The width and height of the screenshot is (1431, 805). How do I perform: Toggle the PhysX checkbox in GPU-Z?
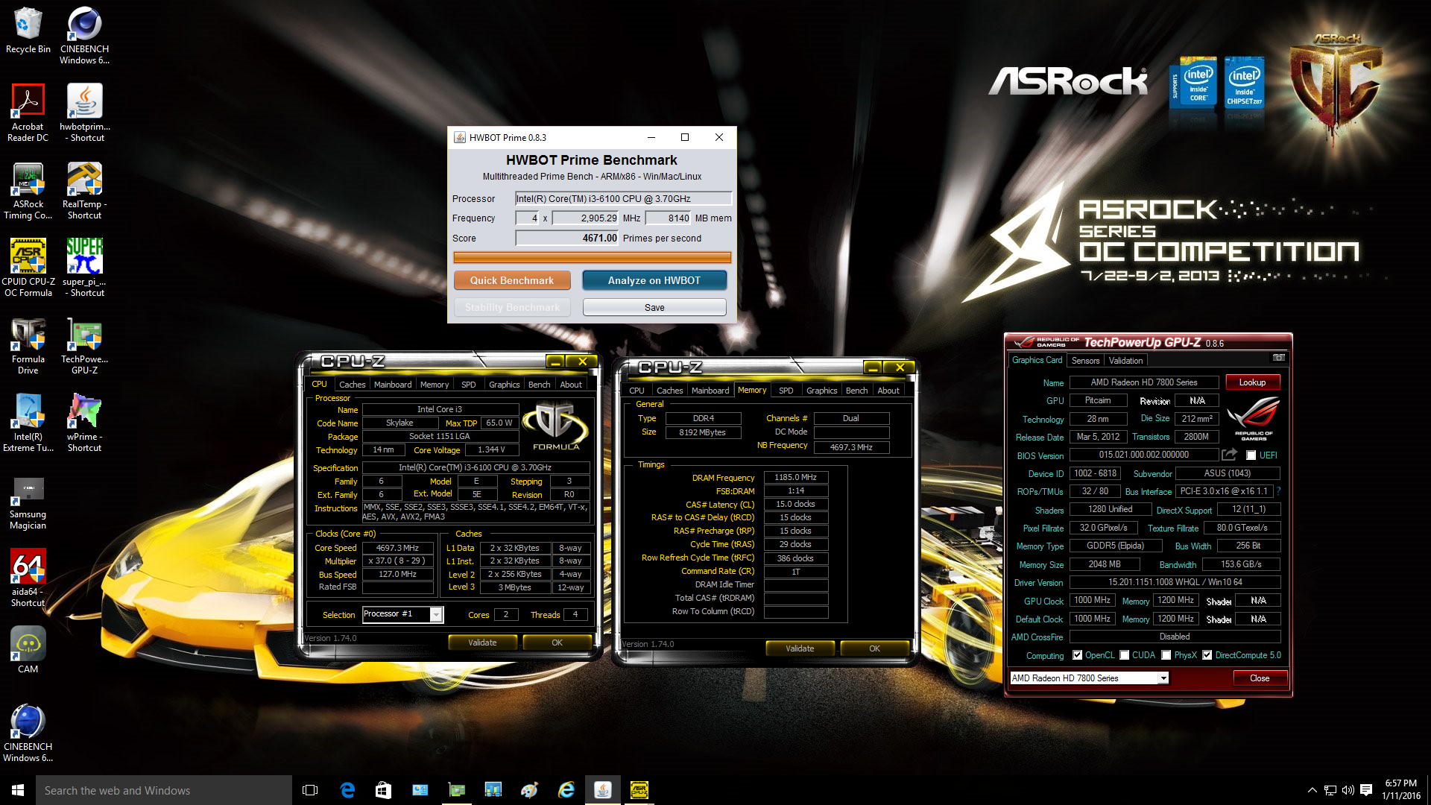[x=1166, y=655]
